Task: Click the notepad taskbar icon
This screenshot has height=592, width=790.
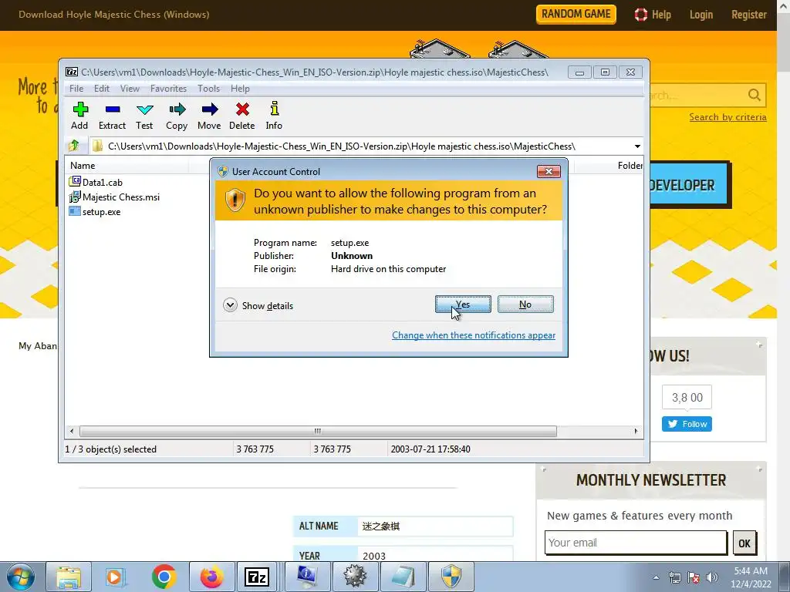Action: click(x=403, y=577)
